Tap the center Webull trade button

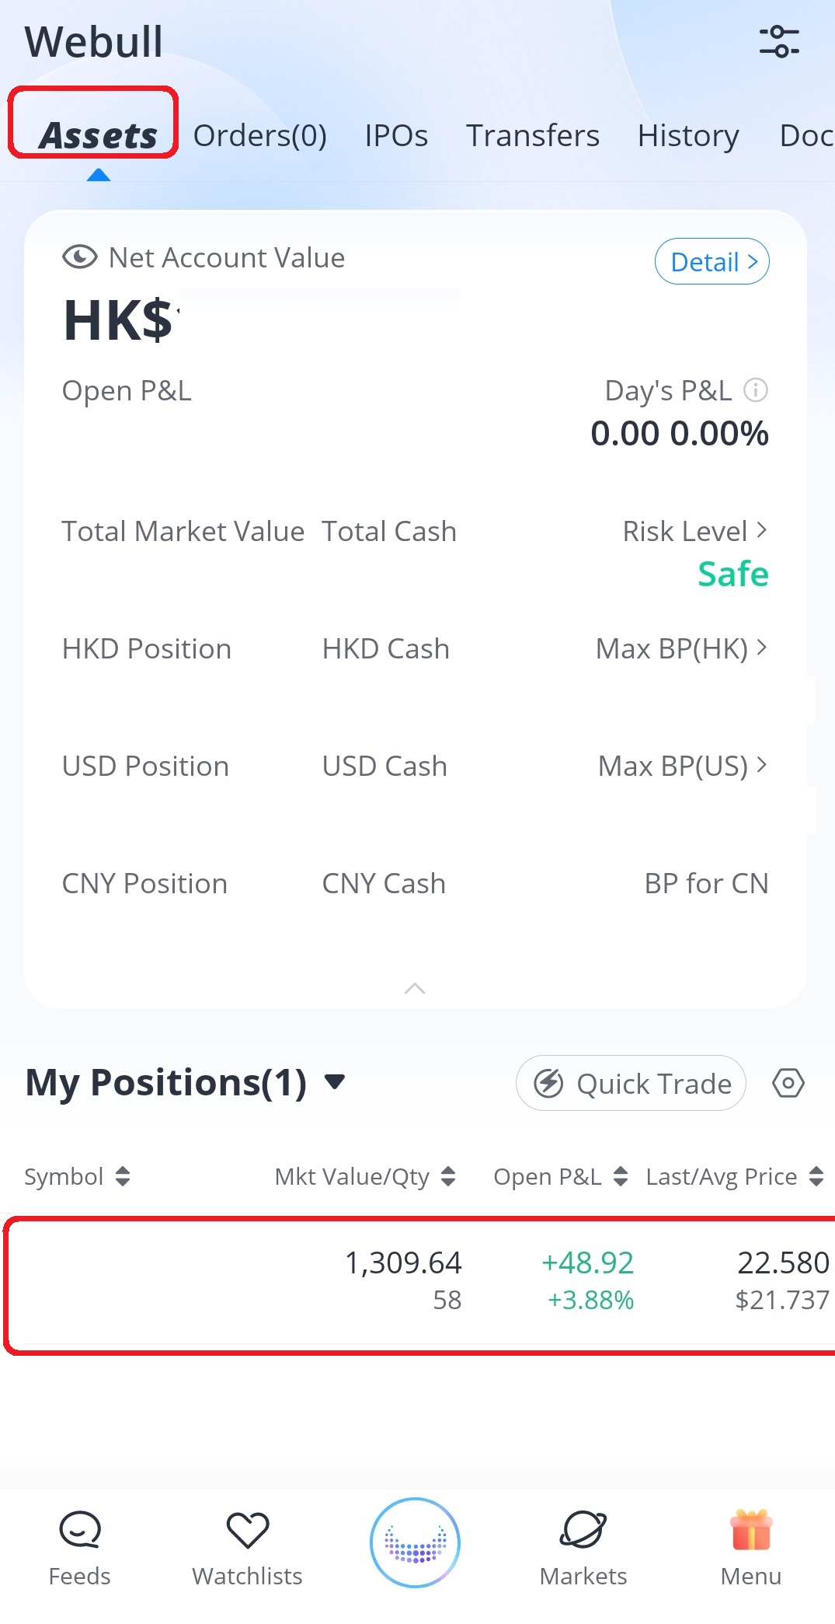pyautogui.click(x=416, y=1543)
